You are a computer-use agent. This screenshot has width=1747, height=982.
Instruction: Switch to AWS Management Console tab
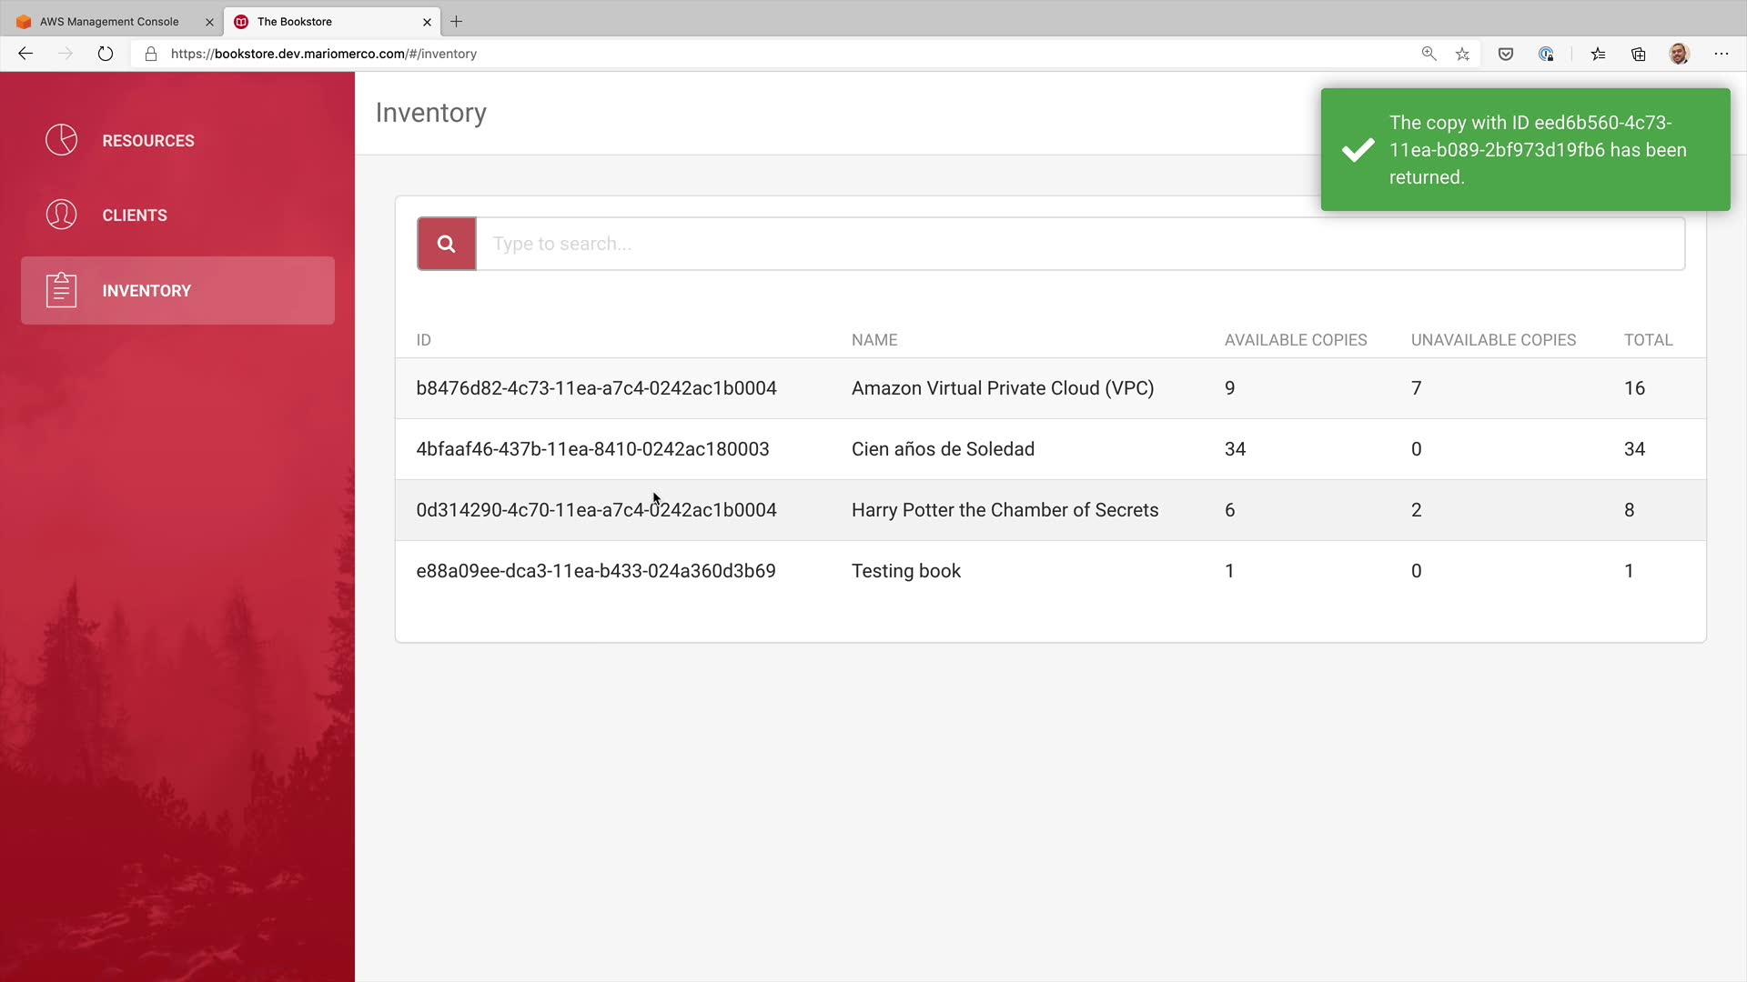coord(109,21)
